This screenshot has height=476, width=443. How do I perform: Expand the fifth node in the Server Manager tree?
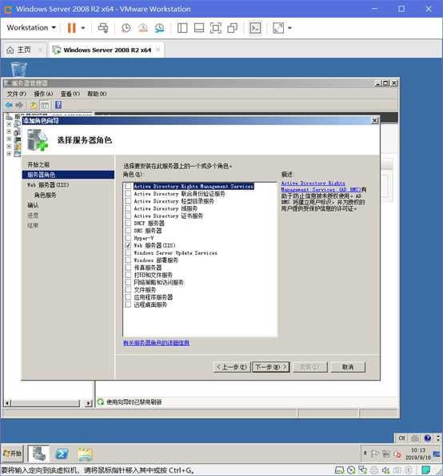pyautogui.click(x=9, y=154)
